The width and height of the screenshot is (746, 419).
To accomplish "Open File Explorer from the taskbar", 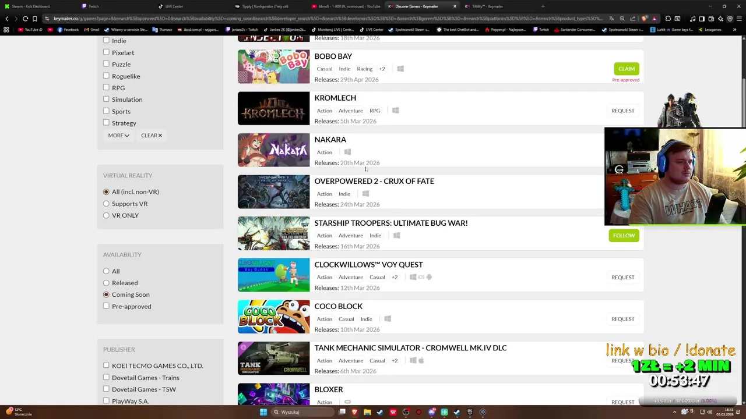I will [x=367, y=412].
